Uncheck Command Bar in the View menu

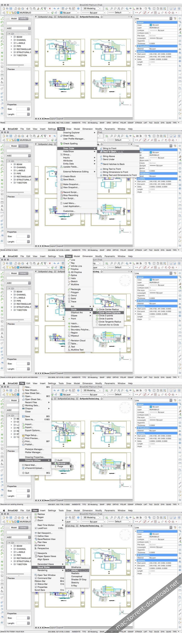[36, 578]
